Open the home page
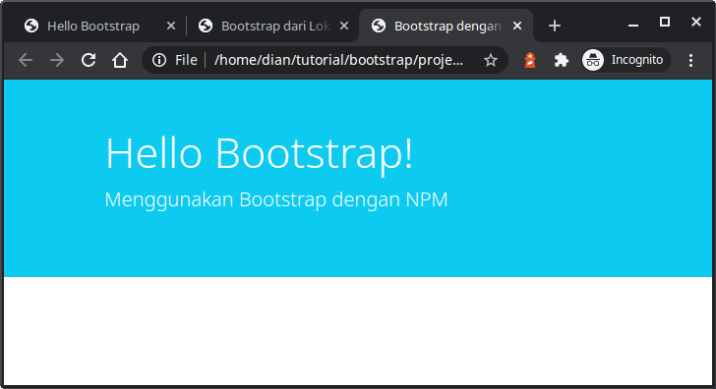 pos(120,60)
